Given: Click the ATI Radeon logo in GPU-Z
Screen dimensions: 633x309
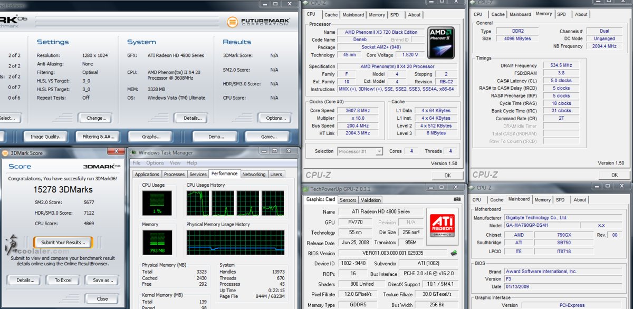Looking at the screenshot, I should (x=443, y=227).
